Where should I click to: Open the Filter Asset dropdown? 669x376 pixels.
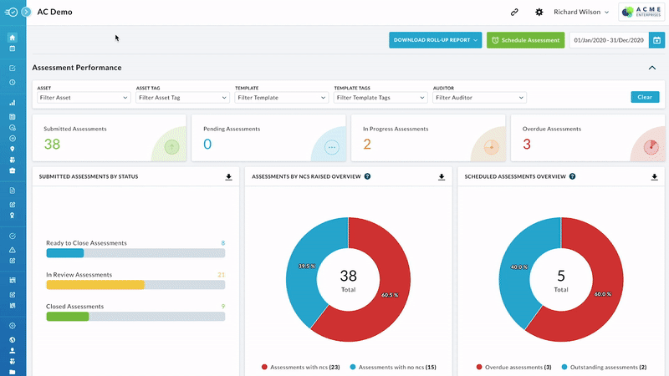tap(84, 98)
